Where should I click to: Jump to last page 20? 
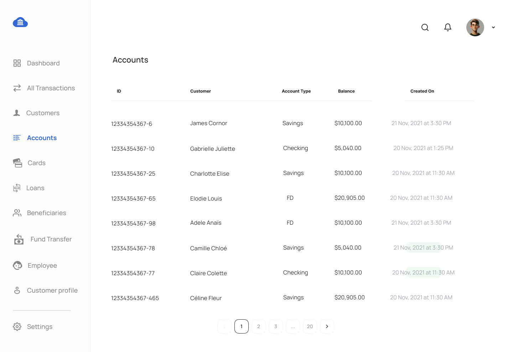coord(310,326)
